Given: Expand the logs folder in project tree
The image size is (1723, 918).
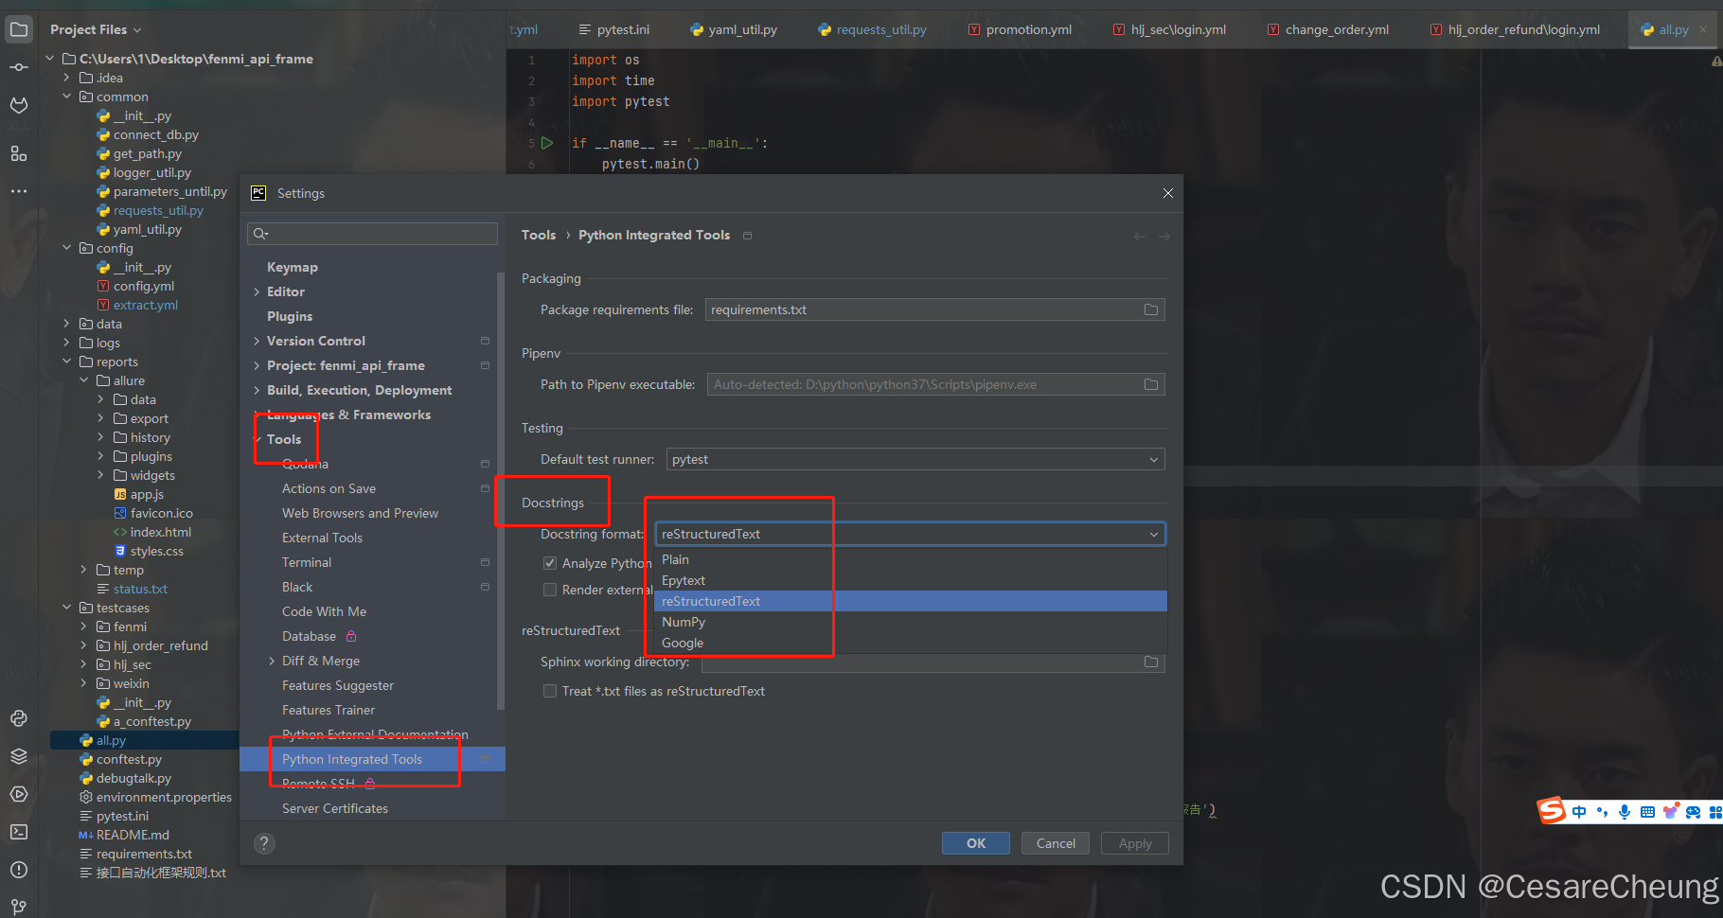Looking at the screenshot, I should [x=66, y=343].
